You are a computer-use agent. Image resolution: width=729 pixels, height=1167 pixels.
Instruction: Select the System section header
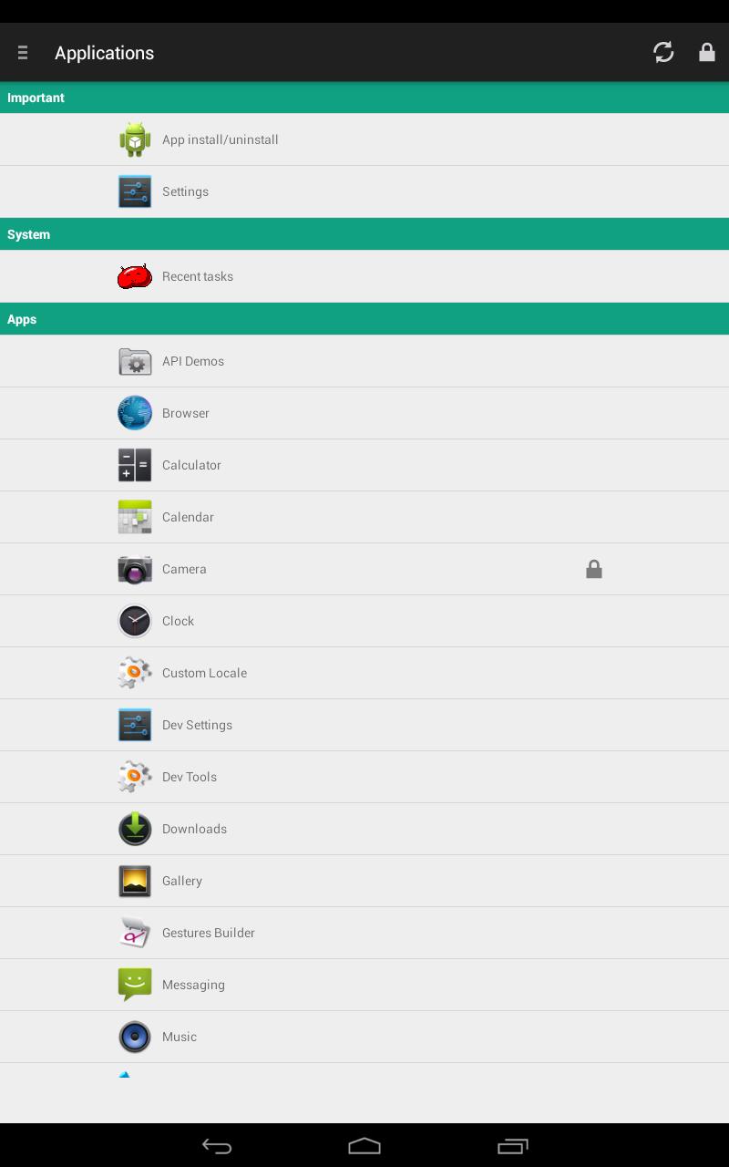click(364, 234)
